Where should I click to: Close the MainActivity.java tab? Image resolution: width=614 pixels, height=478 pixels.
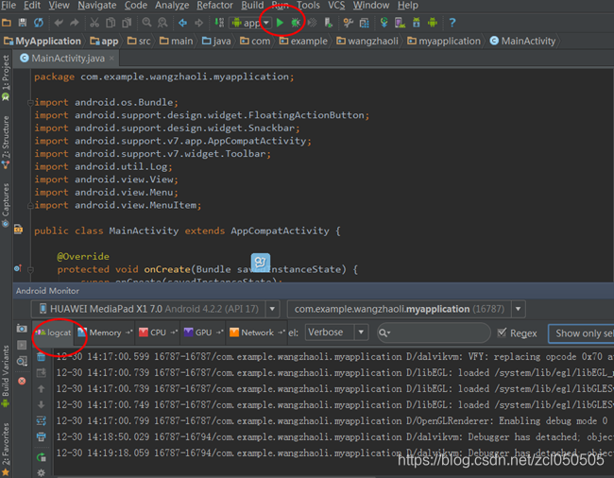111,59
